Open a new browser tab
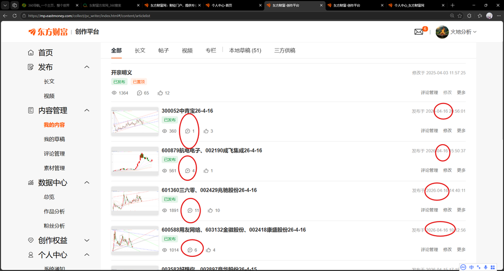This screenshot has height=271, width=504. point(453,5)
